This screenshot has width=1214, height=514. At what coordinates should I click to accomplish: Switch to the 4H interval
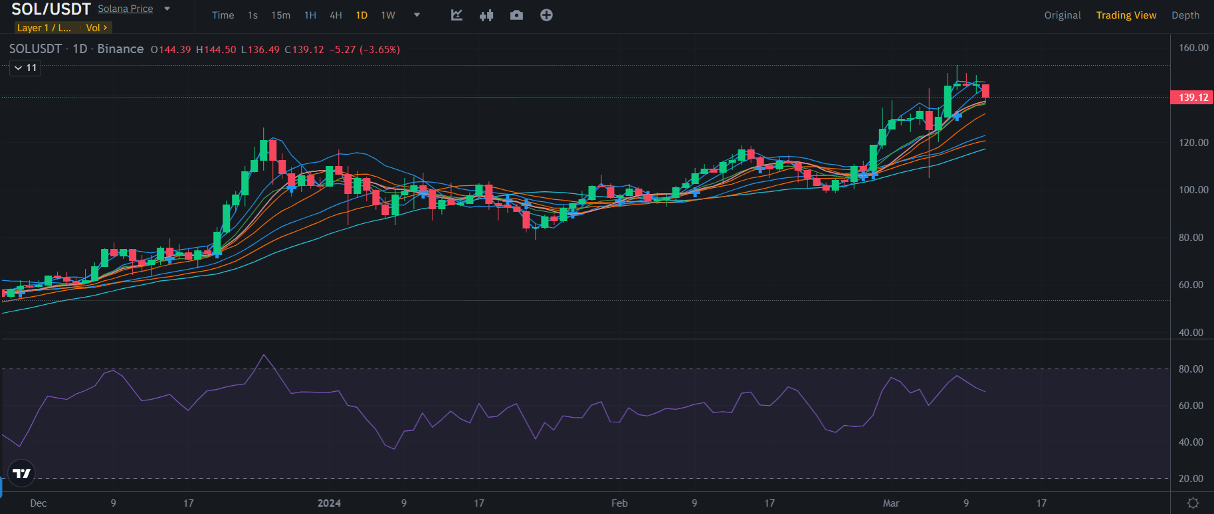(x=336, y=15)
